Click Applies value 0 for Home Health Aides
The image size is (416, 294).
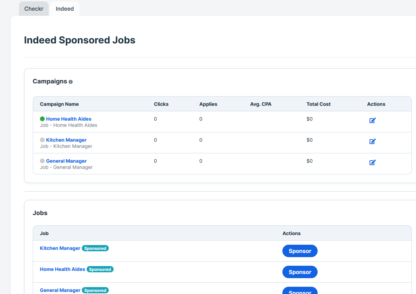[x=201, y=119]
